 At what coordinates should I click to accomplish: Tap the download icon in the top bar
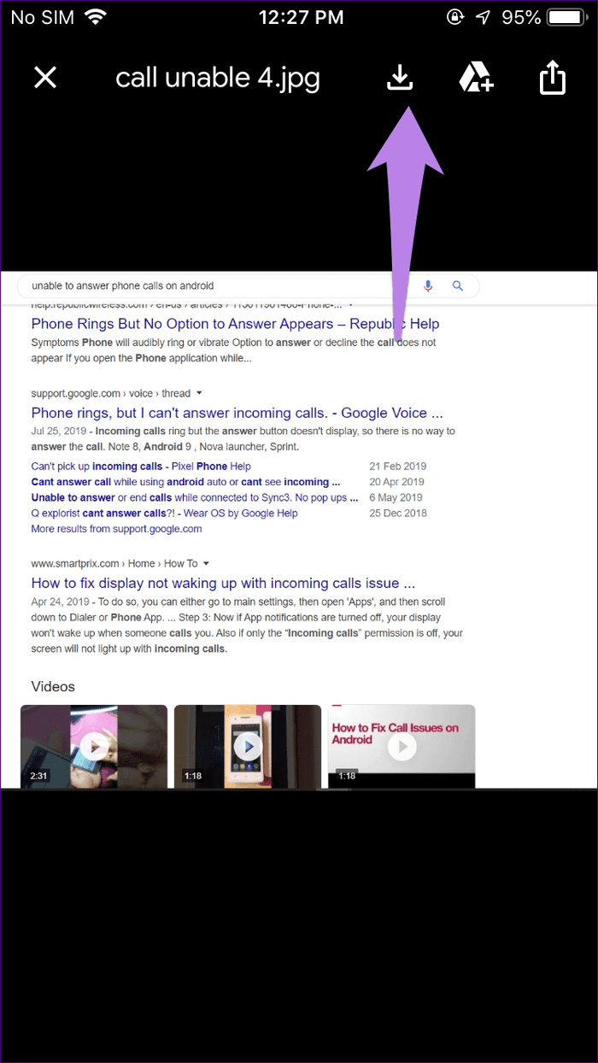coord(400,77)
